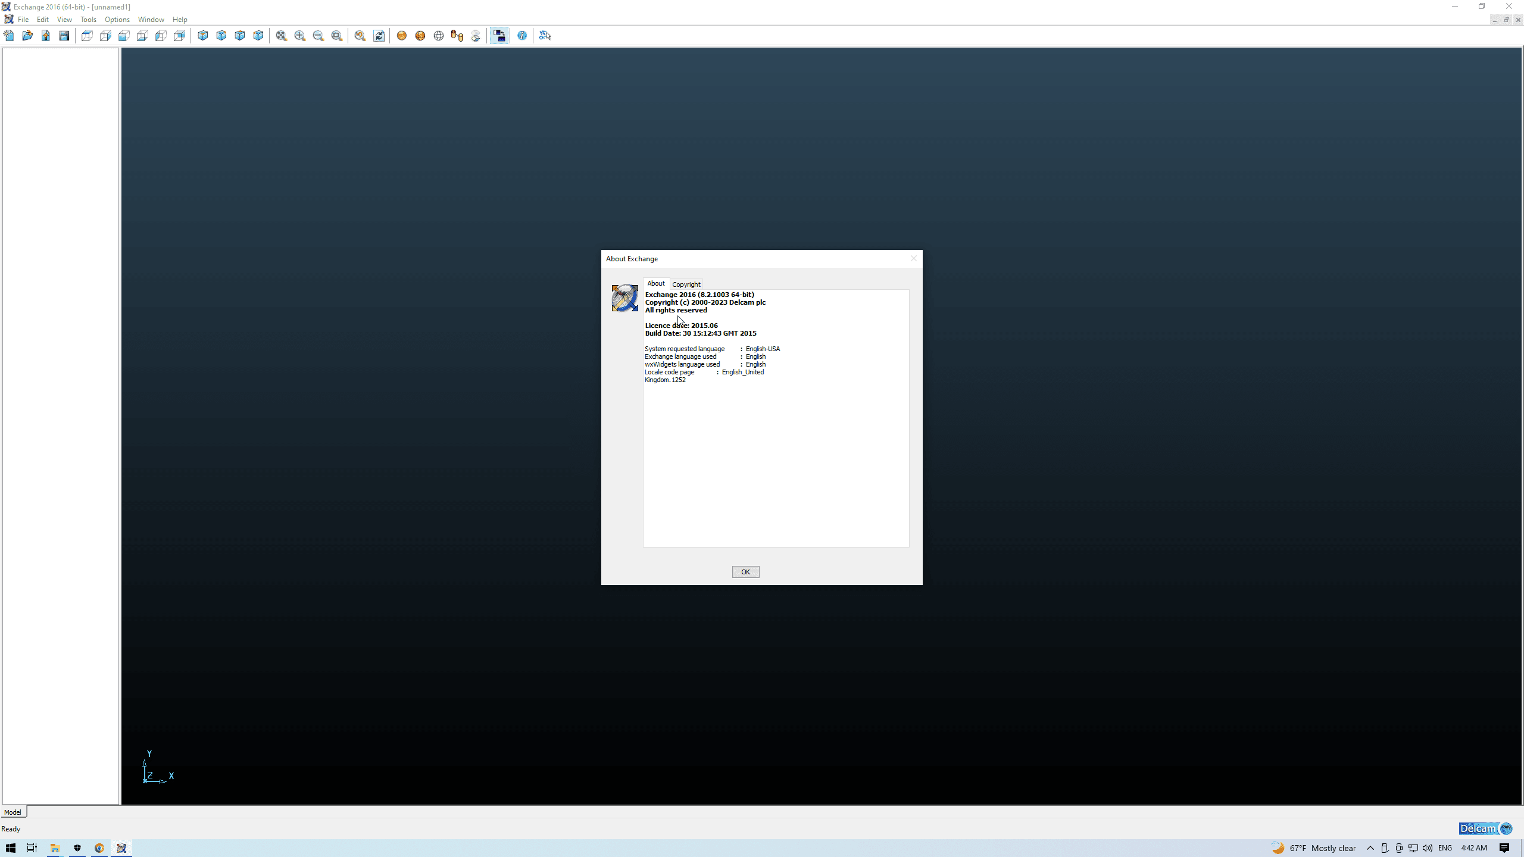Screen dimensions: 1524x857
Task: Open the Help menu
Action: pos(180,20)
